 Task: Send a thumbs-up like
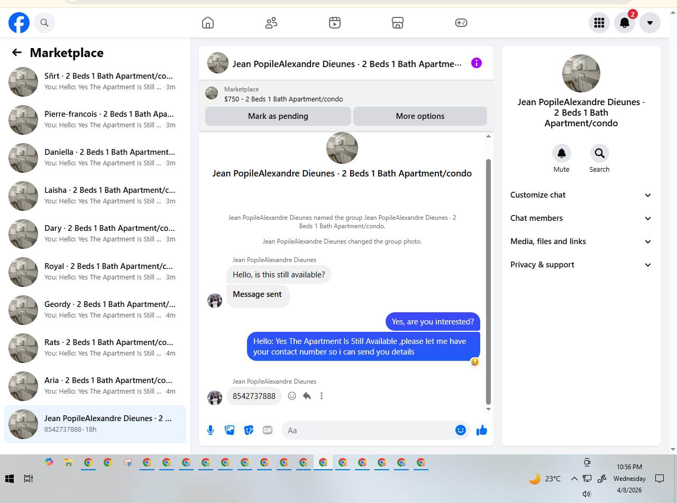tap(482, 430)
